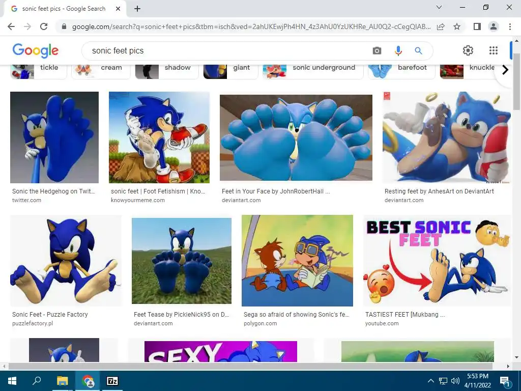Click the blue magnifier search button

tap(418, 50)
